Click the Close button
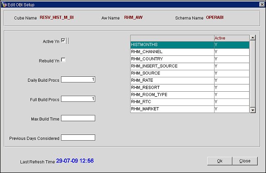 pyautogui.click(x=245, y=161)
